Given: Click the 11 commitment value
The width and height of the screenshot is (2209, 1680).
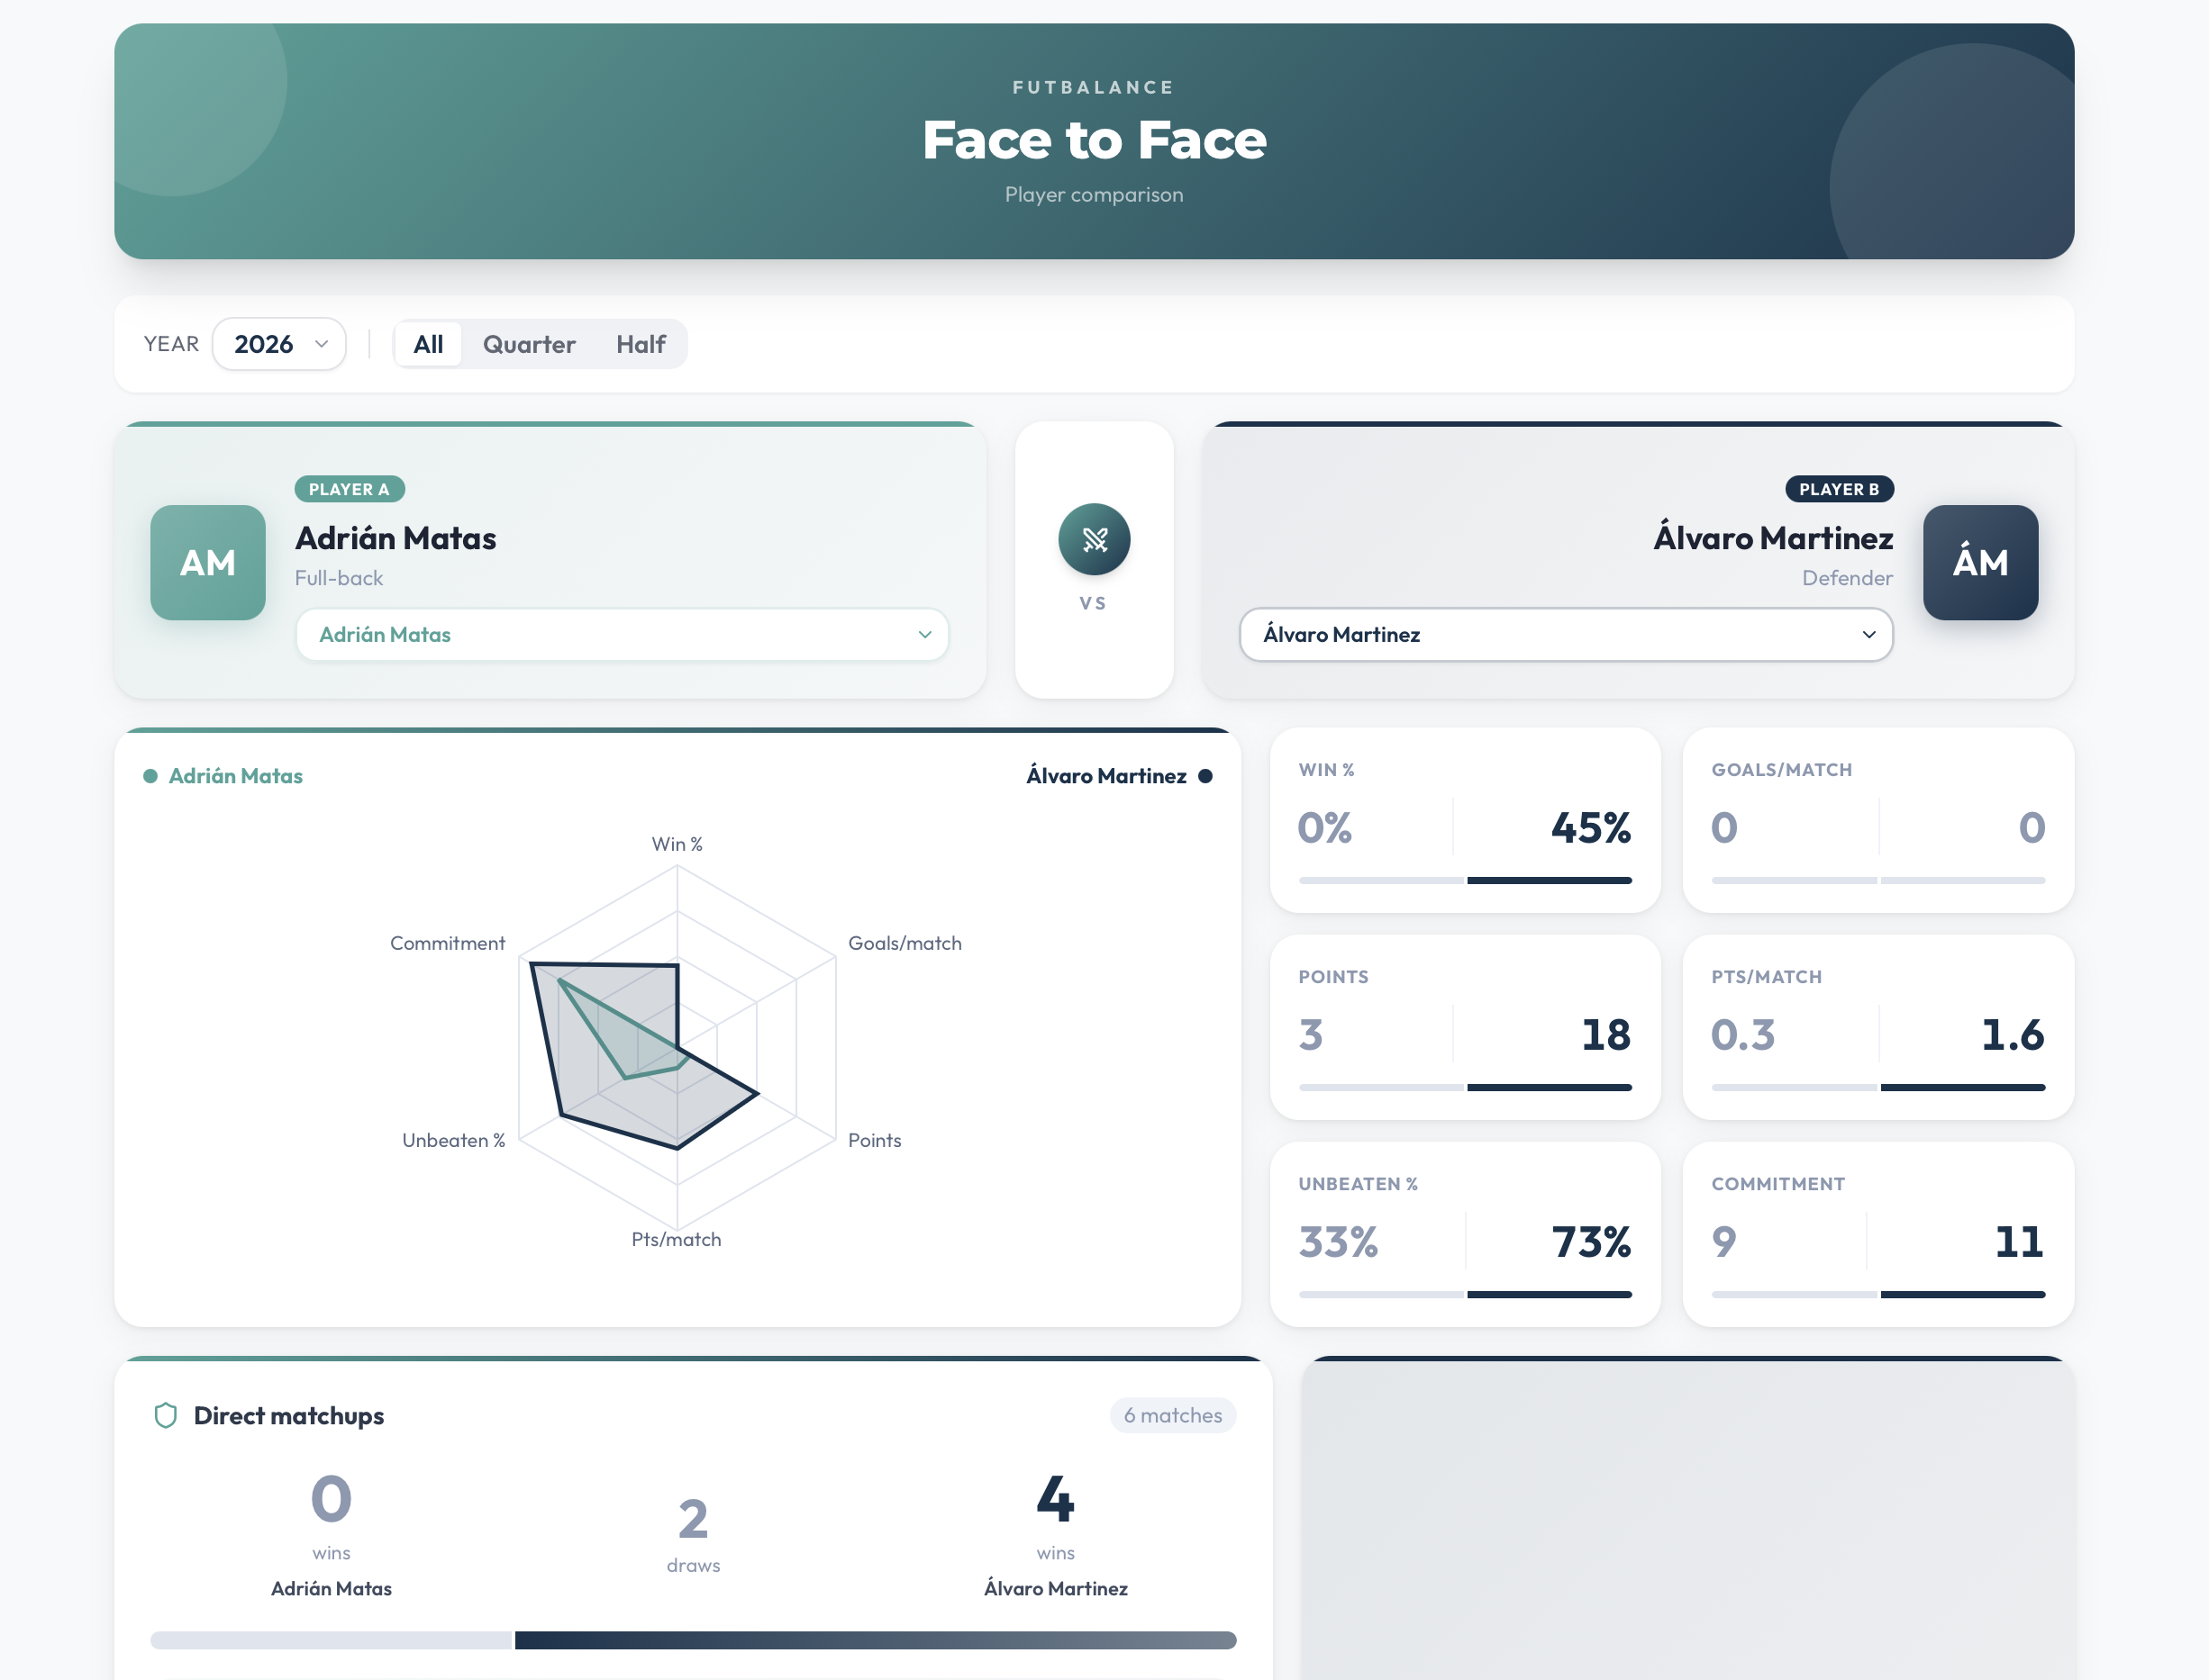Looking at the screenshot, I should pos(2019,1242).
